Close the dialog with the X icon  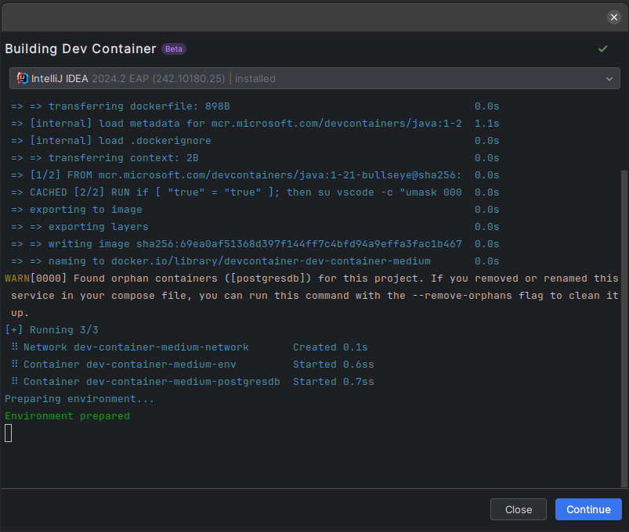click(x=614, y=17)
